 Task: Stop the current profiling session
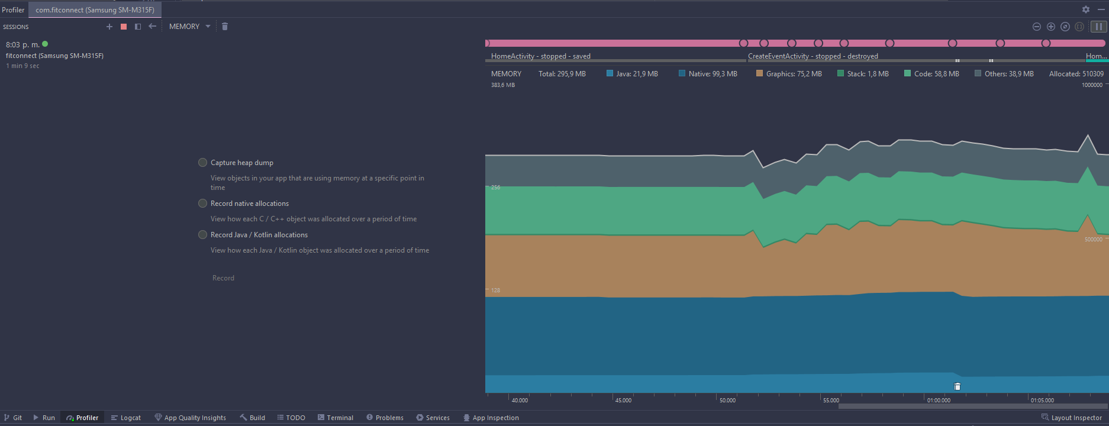pos(124,27)
